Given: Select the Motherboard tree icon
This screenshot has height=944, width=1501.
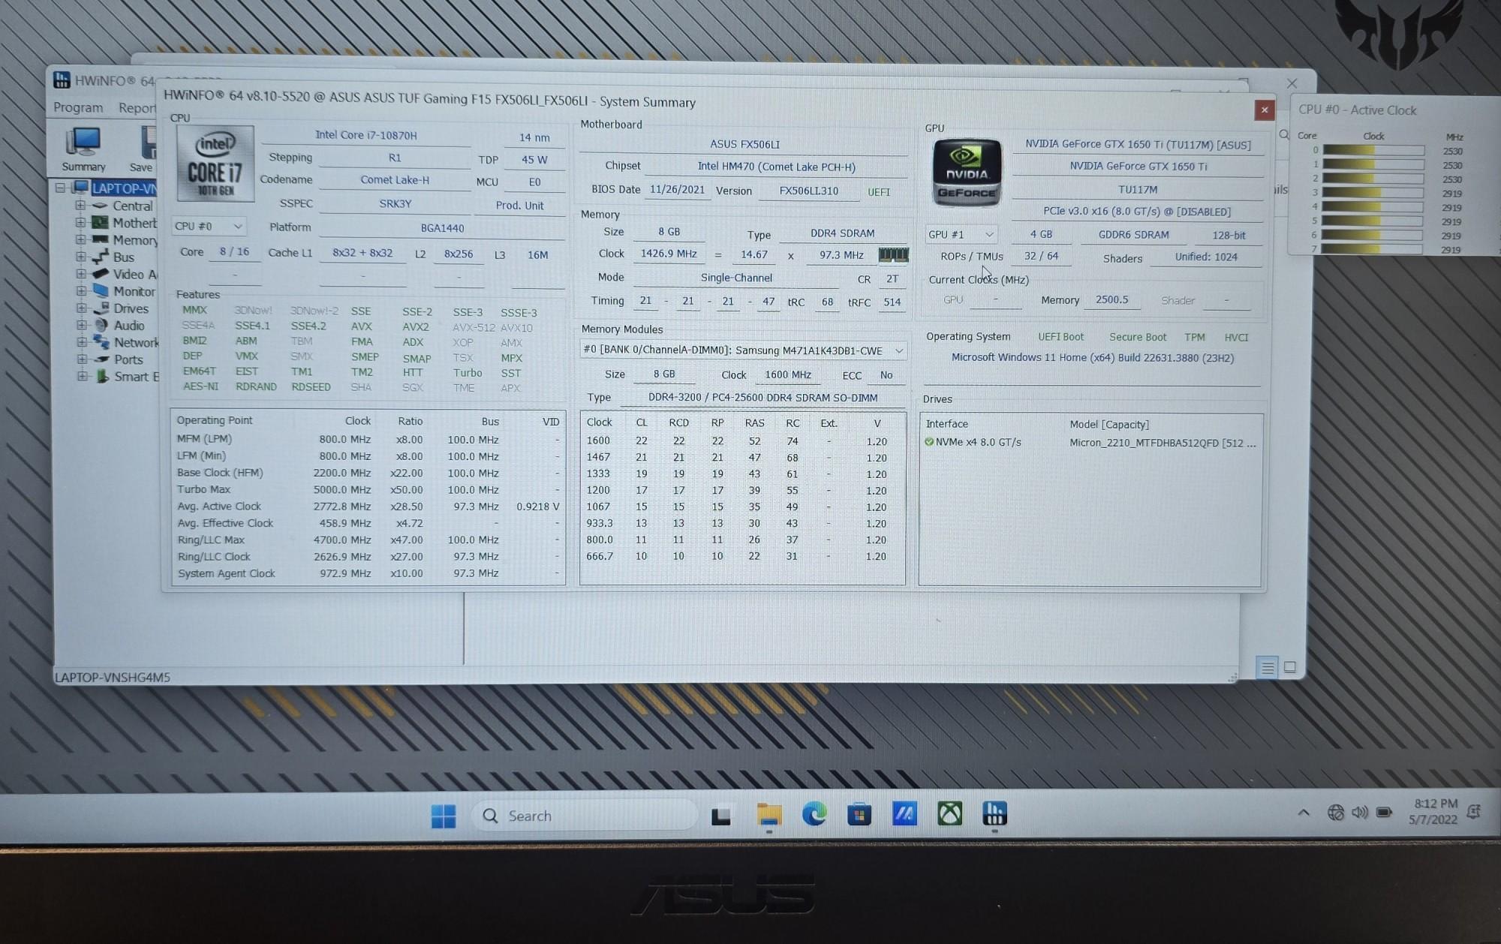Looking at the screenshot, I should click(100, 222).
